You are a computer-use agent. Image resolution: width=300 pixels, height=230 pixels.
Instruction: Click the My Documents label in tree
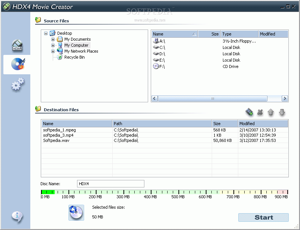pos(77,39)
